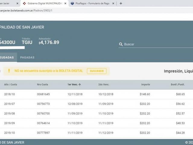Click cuota number 00756773
Screen dimensions: 193x145
pos(43,104)
